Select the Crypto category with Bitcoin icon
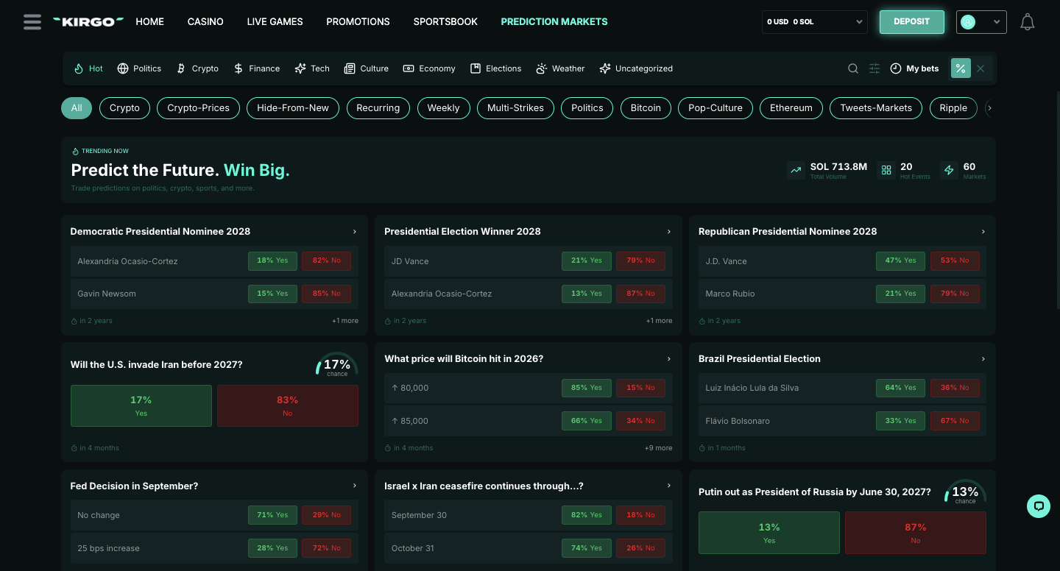The height and width of the screenshot is (571, 1060). click(x=197, y=68)
